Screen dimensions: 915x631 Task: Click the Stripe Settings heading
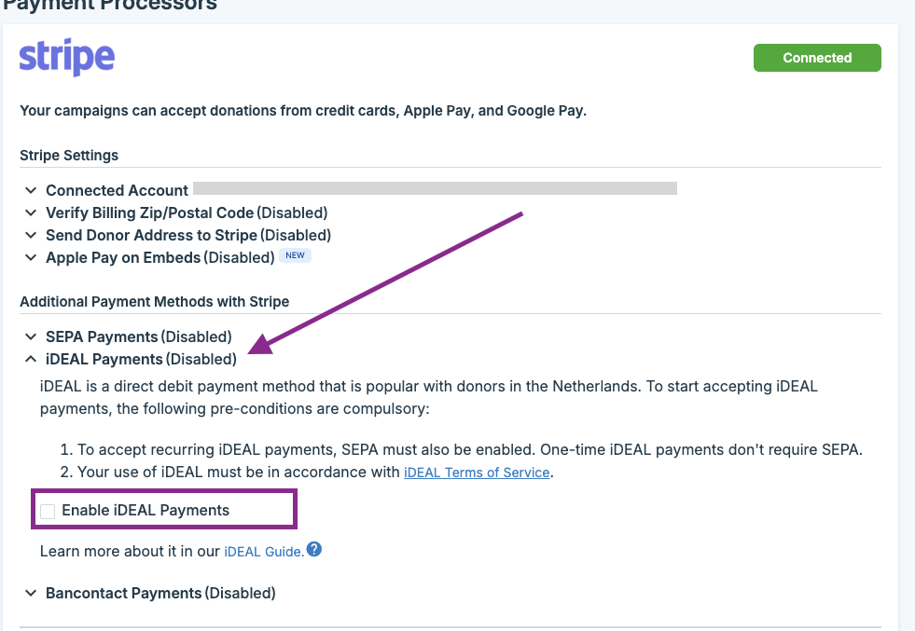click(x=69, y=155)
